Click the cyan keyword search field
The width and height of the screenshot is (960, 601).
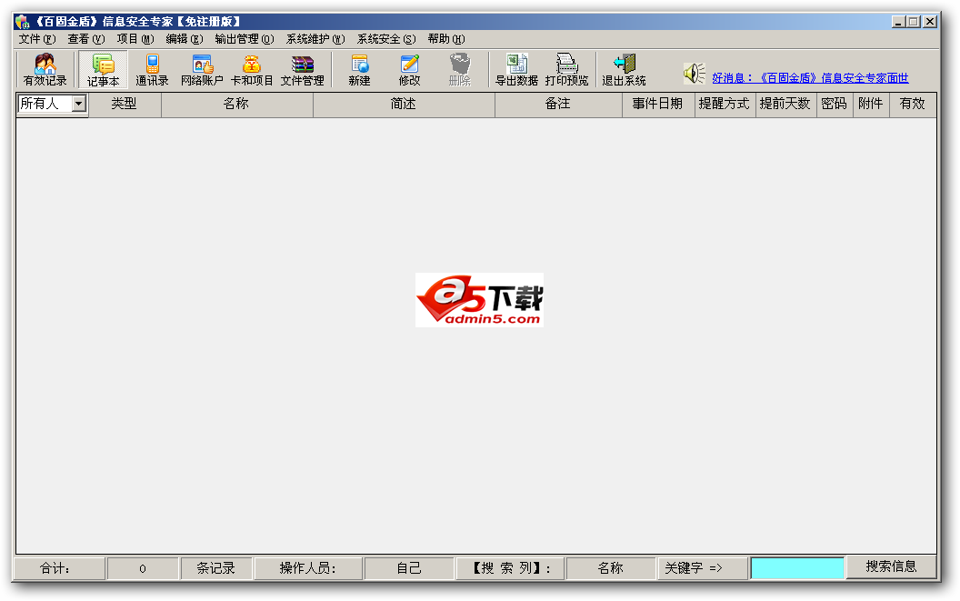click(x=797, y=568)
